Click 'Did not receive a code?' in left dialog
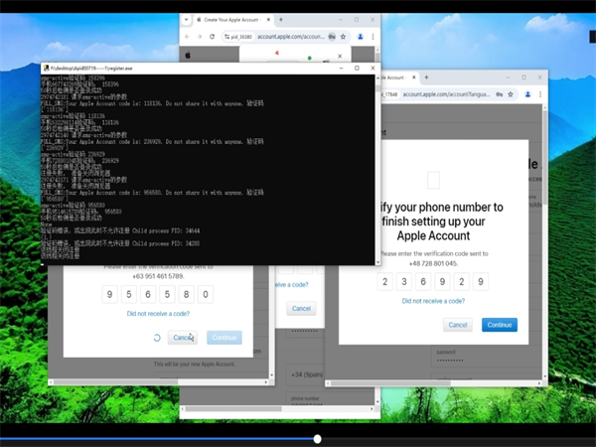596x447 pixels. point(158,314)
